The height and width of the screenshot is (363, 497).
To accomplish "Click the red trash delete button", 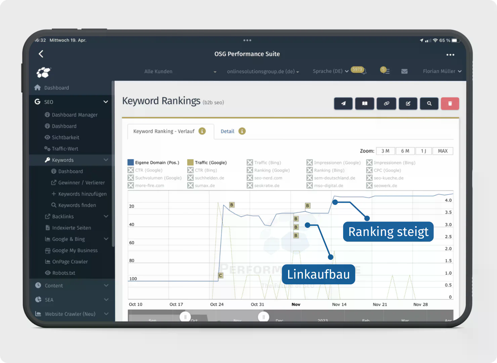I will (450, 104).
